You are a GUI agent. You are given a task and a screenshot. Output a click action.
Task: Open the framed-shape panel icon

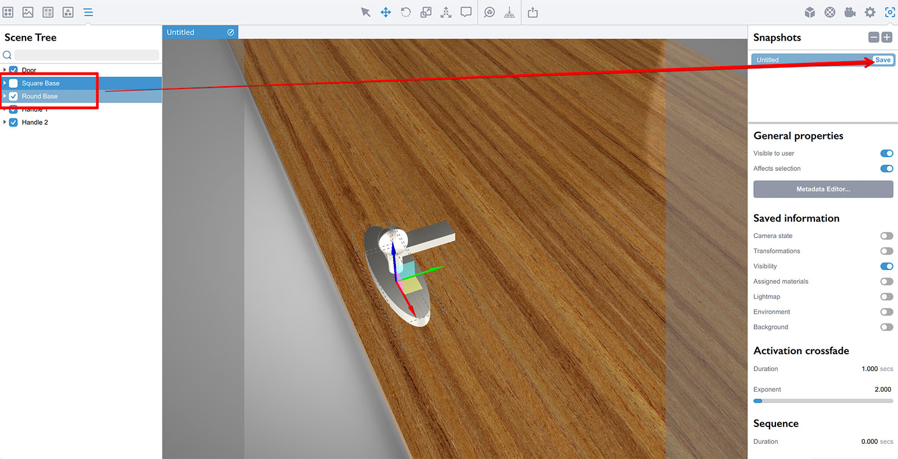68,12
